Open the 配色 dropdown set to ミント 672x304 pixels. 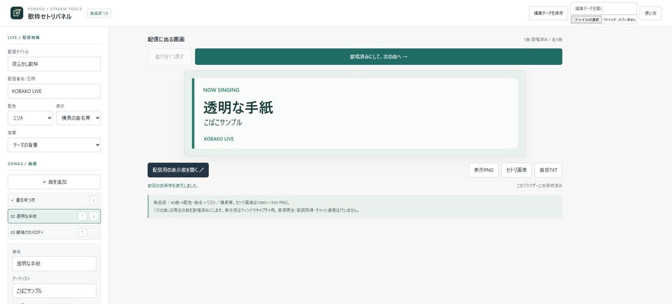pos(30,118)
